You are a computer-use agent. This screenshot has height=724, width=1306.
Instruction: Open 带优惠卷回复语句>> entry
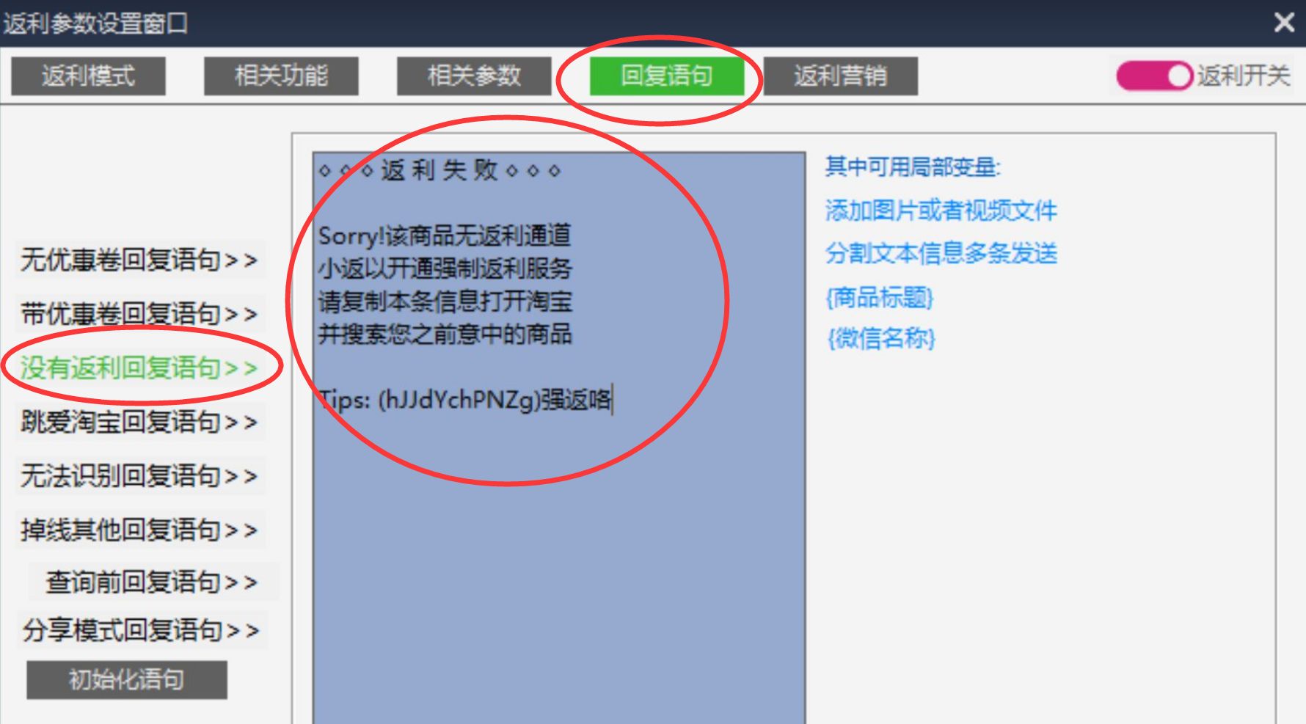[x=139, y=314]
